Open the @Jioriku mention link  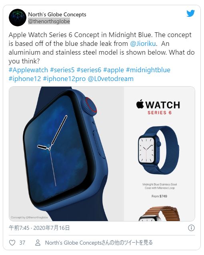[144, 43]
